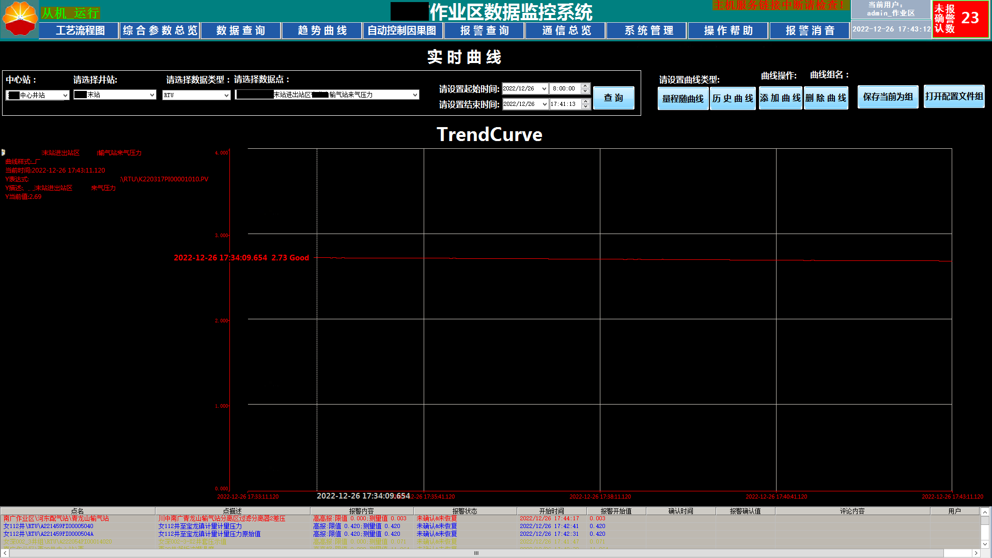Open 趋势曲线 menu tab
Viewport: 992px width, 558px height.
pyautogui.click(x=322, y=30)
